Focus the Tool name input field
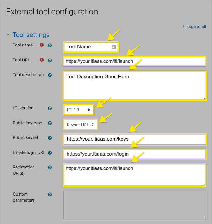212x224 pixels. tap(91, 47)
